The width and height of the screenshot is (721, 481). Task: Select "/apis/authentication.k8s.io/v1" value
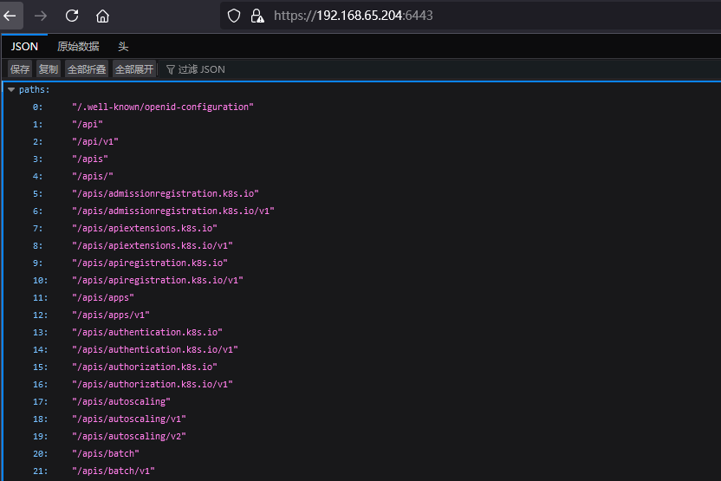tap(155, 349)
